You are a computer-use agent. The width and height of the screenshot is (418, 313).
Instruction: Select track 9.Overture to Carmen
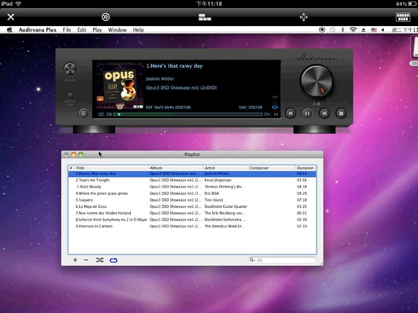click(192, 226)
